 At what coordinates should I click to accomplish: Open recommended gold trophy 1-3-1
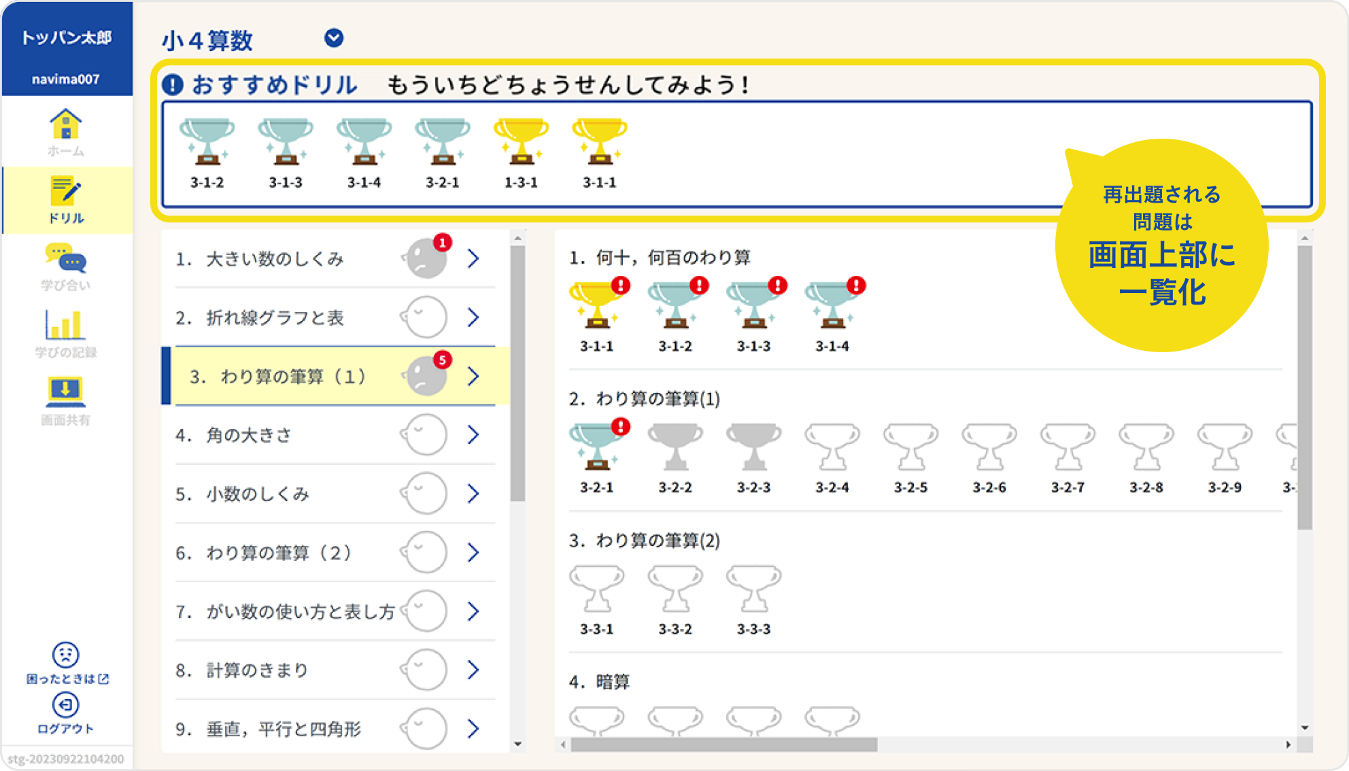point(522,141)
